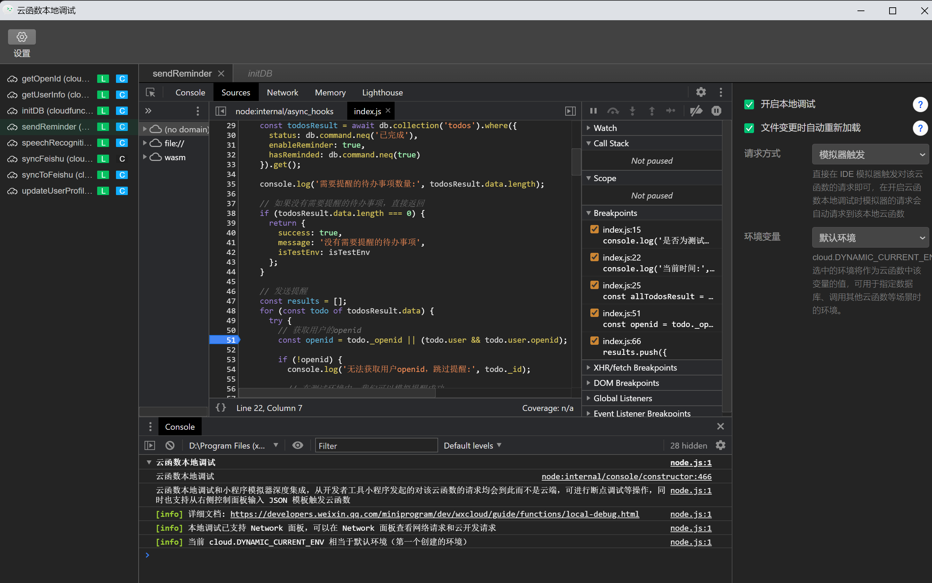
Task: Click the inspect element selector icon
Action: (150, 93)
